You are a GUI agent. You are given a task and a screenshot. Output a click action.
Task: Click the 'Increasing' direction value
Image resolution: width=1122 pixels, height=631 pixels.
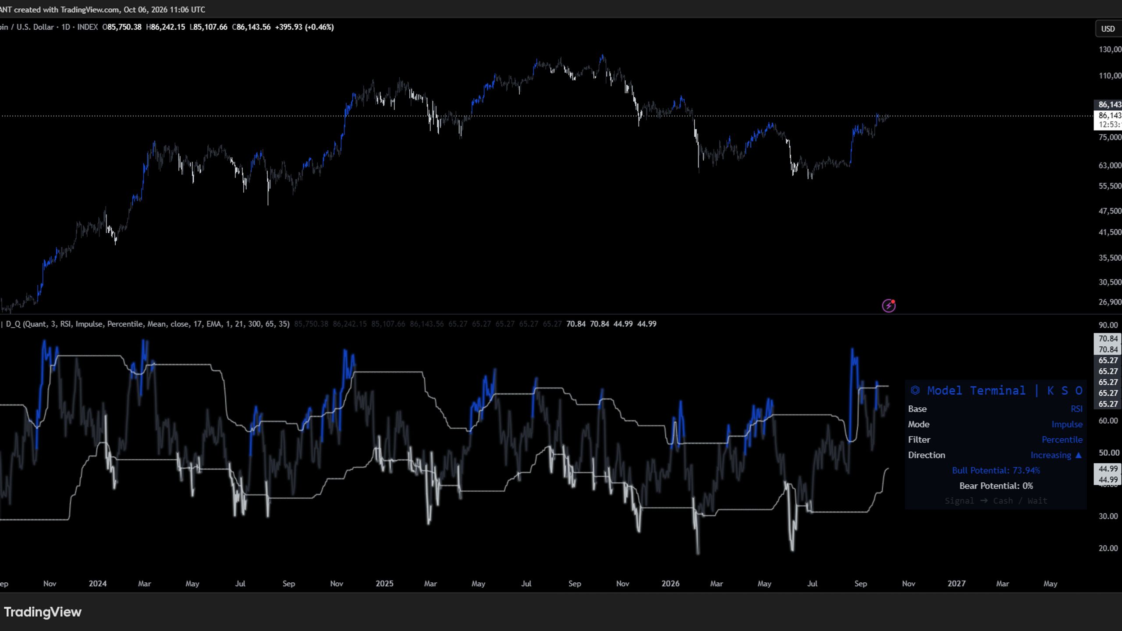(x=1055, y=455)
